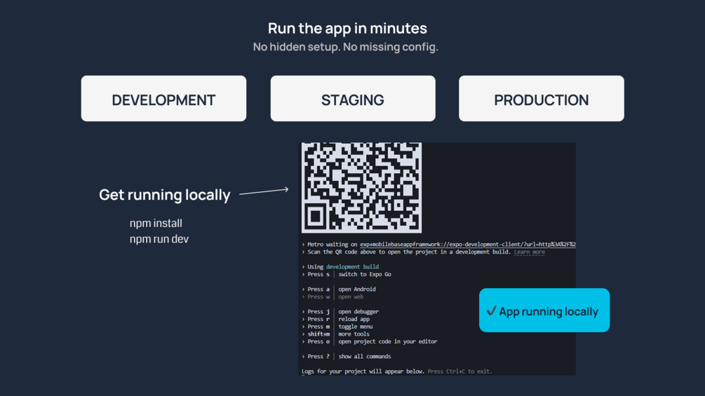Image resolution: width=705 pixels, height=396 pixels.
Task: Open the 'Learn more' terminal link
Action: coord(529,252)
